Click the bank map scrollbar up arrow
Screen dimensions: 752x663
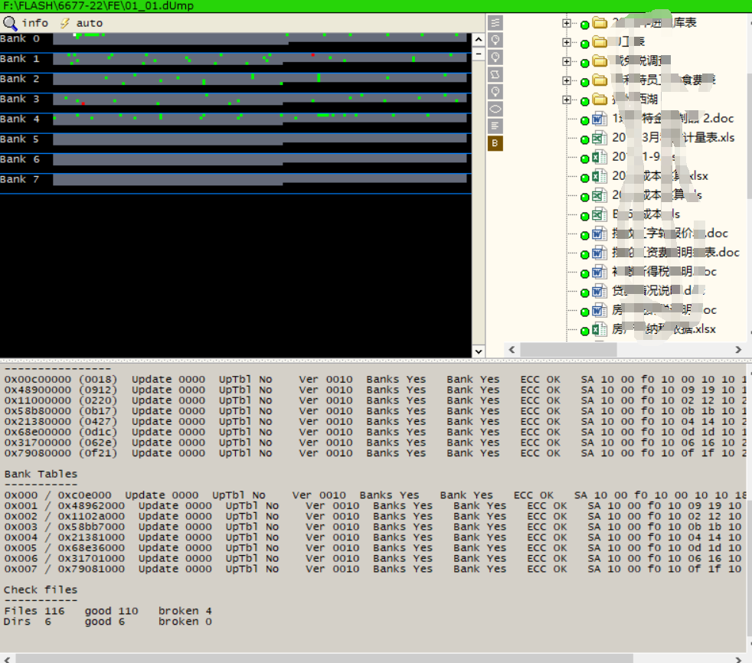478,39
